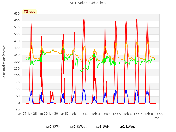The image size is (176, 132).
Task: Click the small red SWin peak on Jan 30
Action: click(x=53, y=91)
